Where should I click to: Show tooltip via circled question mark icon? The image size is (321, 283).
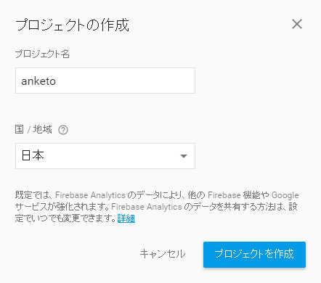tap(63, 130)
